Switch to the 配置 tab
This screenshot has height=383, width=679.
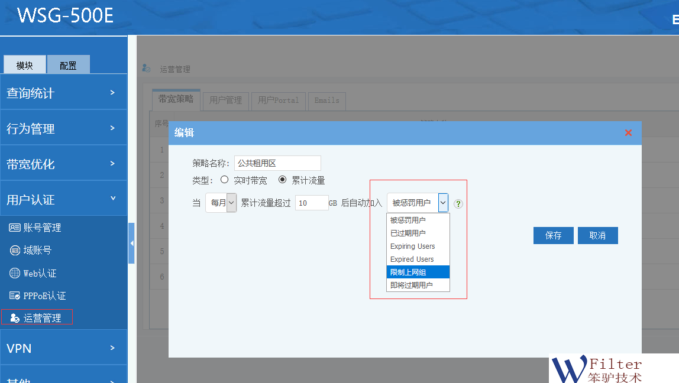(68, 65)
